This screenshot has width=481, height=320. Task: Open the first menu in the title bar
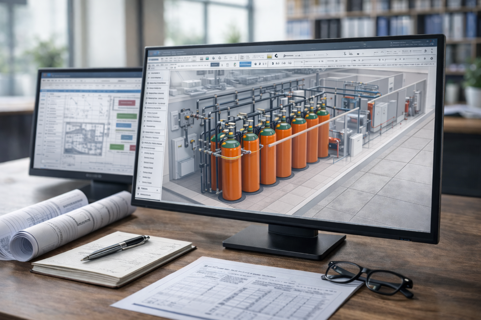166,52
